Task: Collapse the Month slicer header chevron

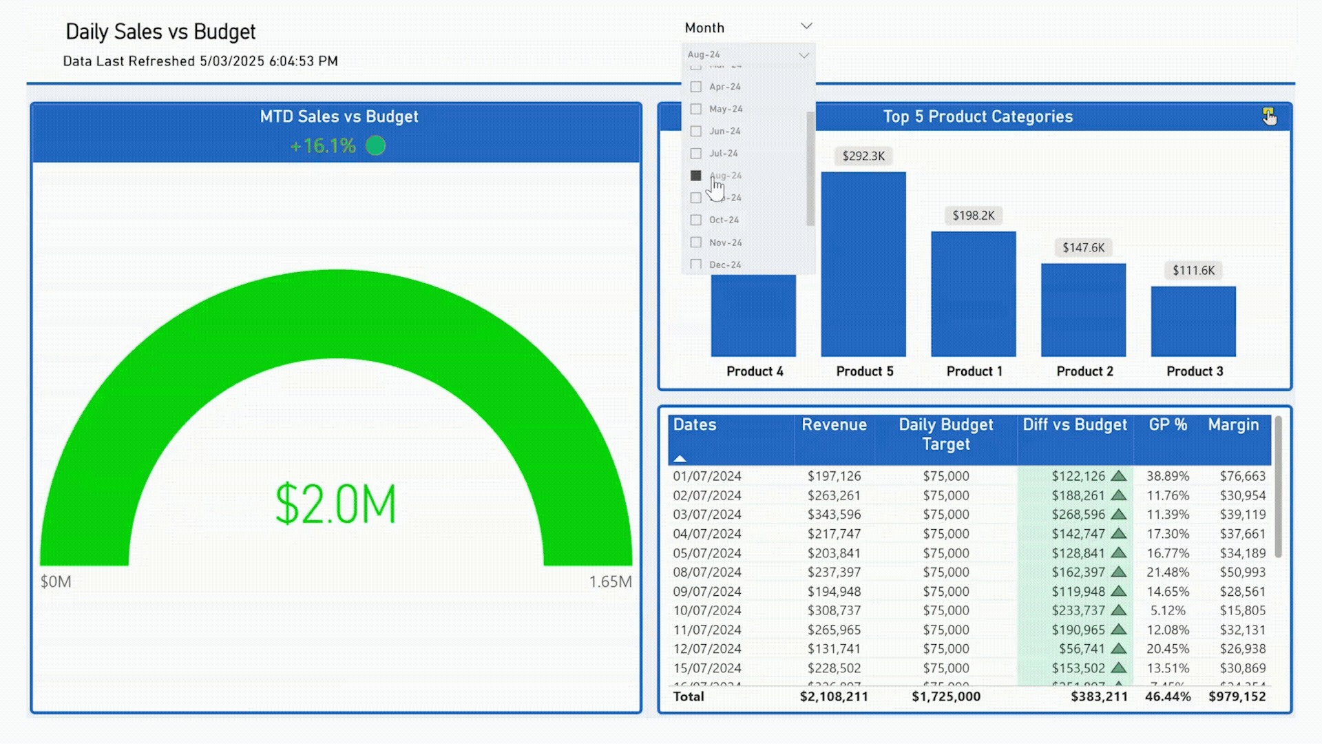Action: coord(806,26)
